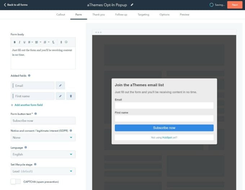Screen dimensions: 245x190
Task: Click the 'aThemes Opt-In Popup' title
Action: [107, 5]
